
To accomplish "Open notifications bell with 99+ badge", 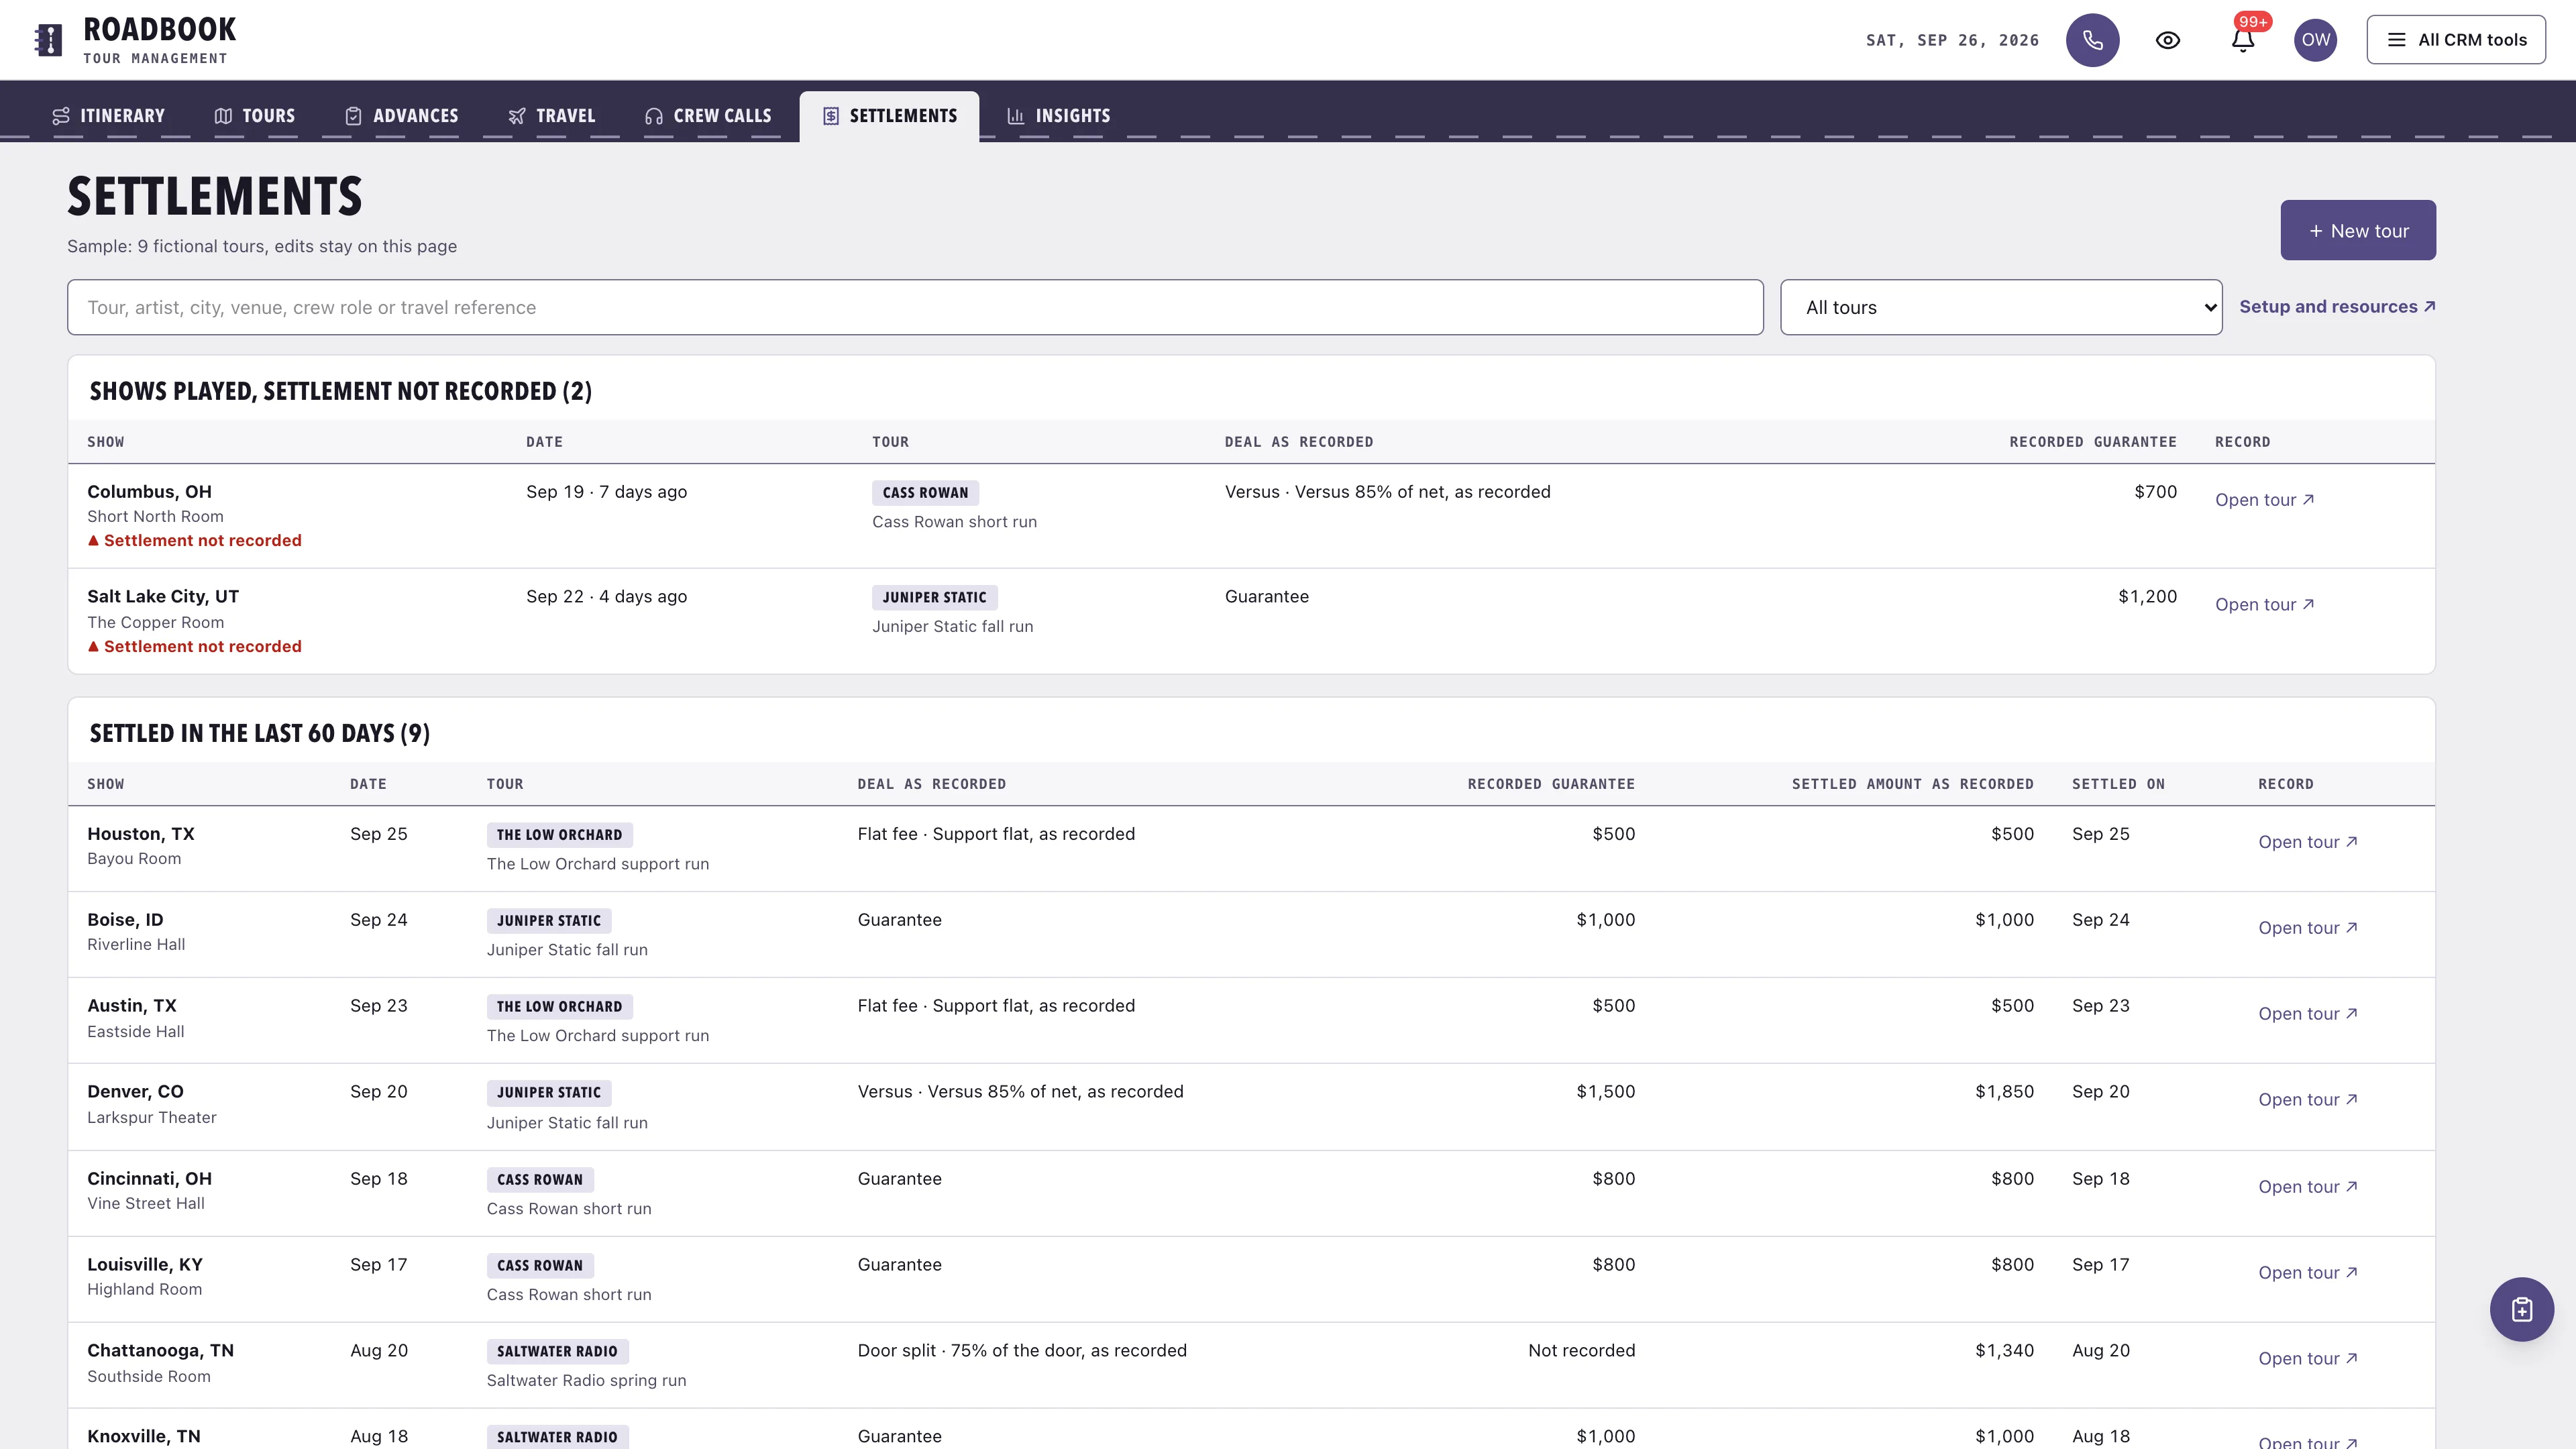I will point(2243,40).
